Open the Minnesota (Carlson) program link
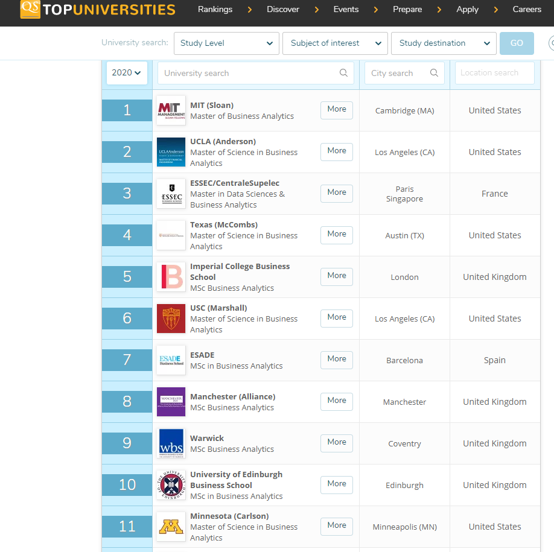This screenshot has width=554, height=552. [x=229, y=516]
